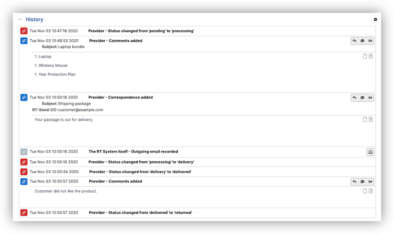View plain file of Laptop bundle content
This screenshot has height=234, width=394.
pos(365,57)
